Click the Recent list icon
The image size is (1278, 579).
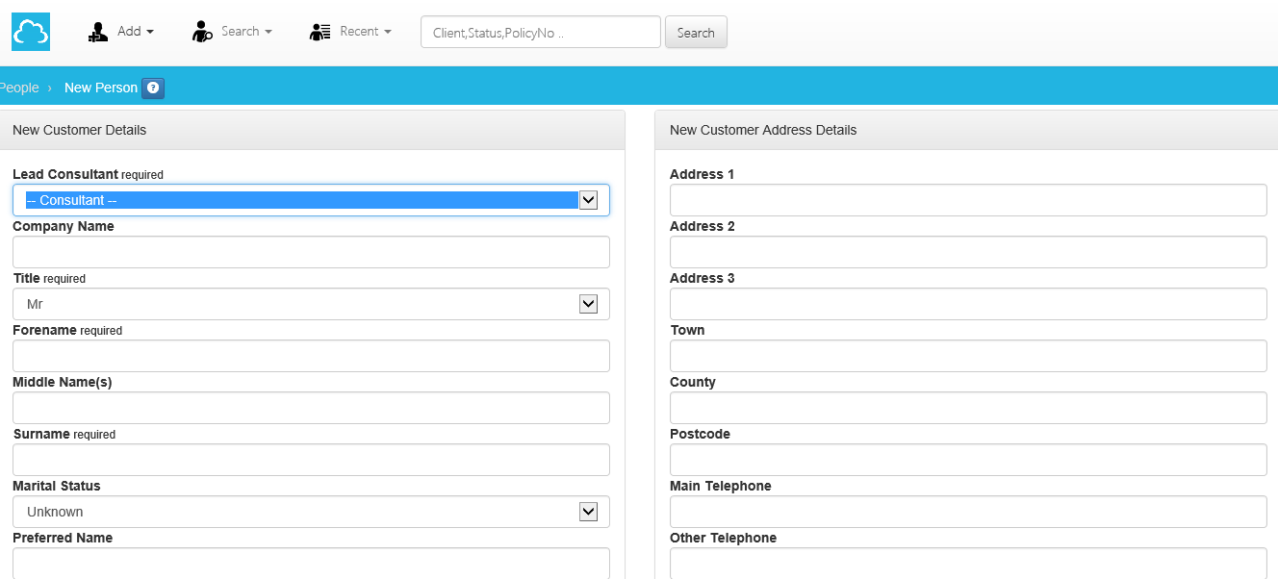pos(320,32)
